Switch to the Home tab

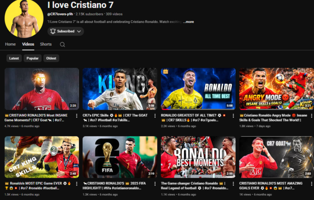click(x=10, y=44)
